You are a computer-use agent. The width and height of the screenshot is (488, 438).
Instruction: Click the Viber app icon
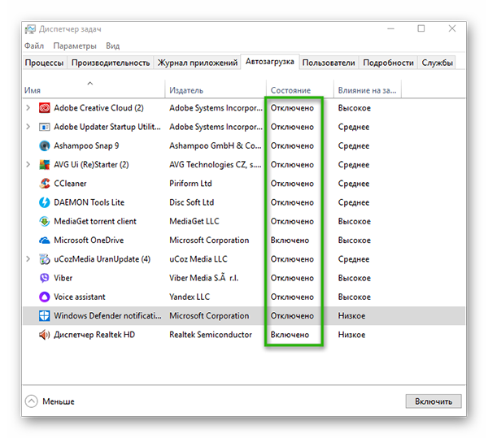click(45, 278)
